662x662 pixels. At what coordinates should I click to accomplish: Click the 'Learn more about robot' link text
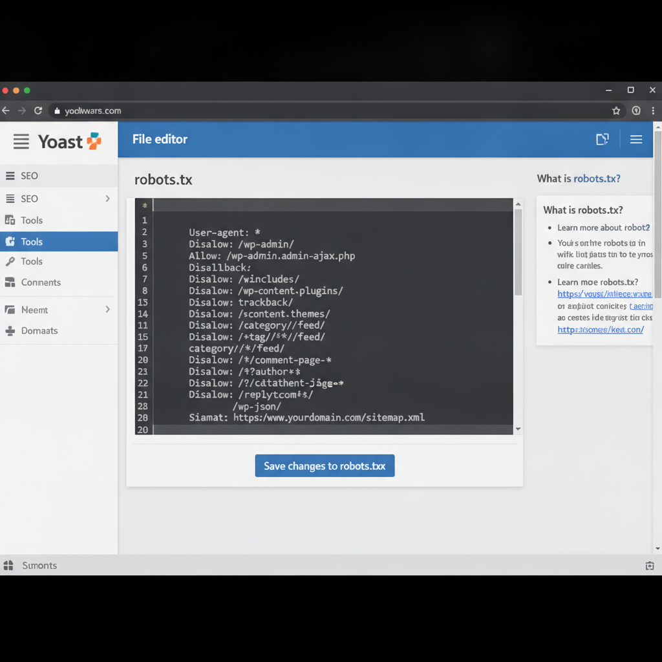click(603, 228)
